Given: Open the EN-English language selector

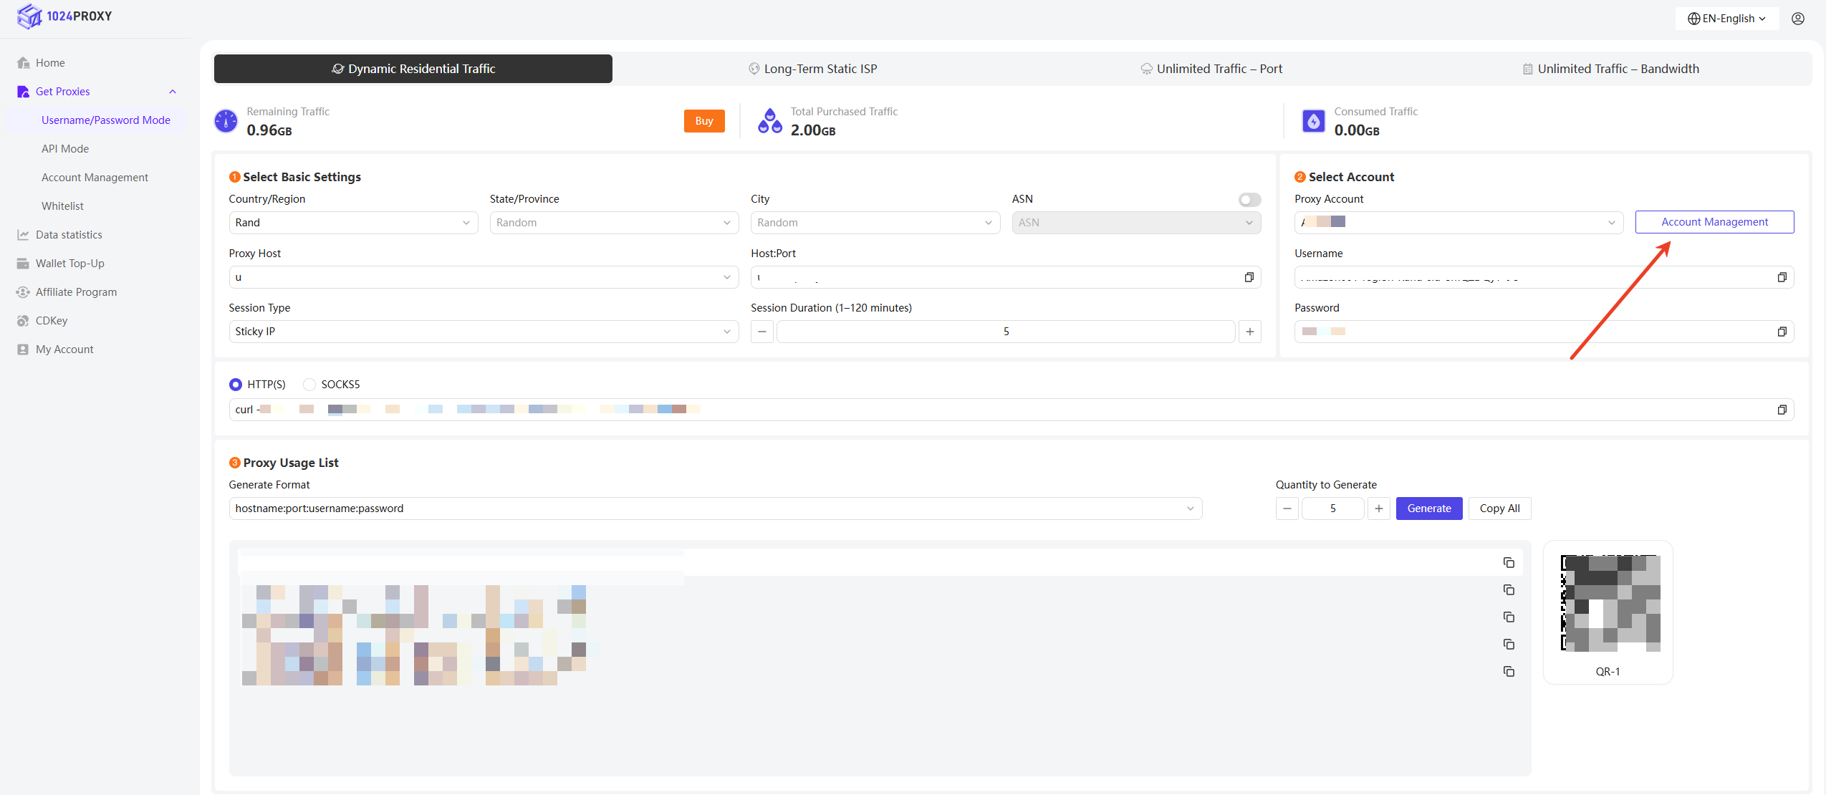Looking at the screenshot, I should click(x=1726, y=19).
